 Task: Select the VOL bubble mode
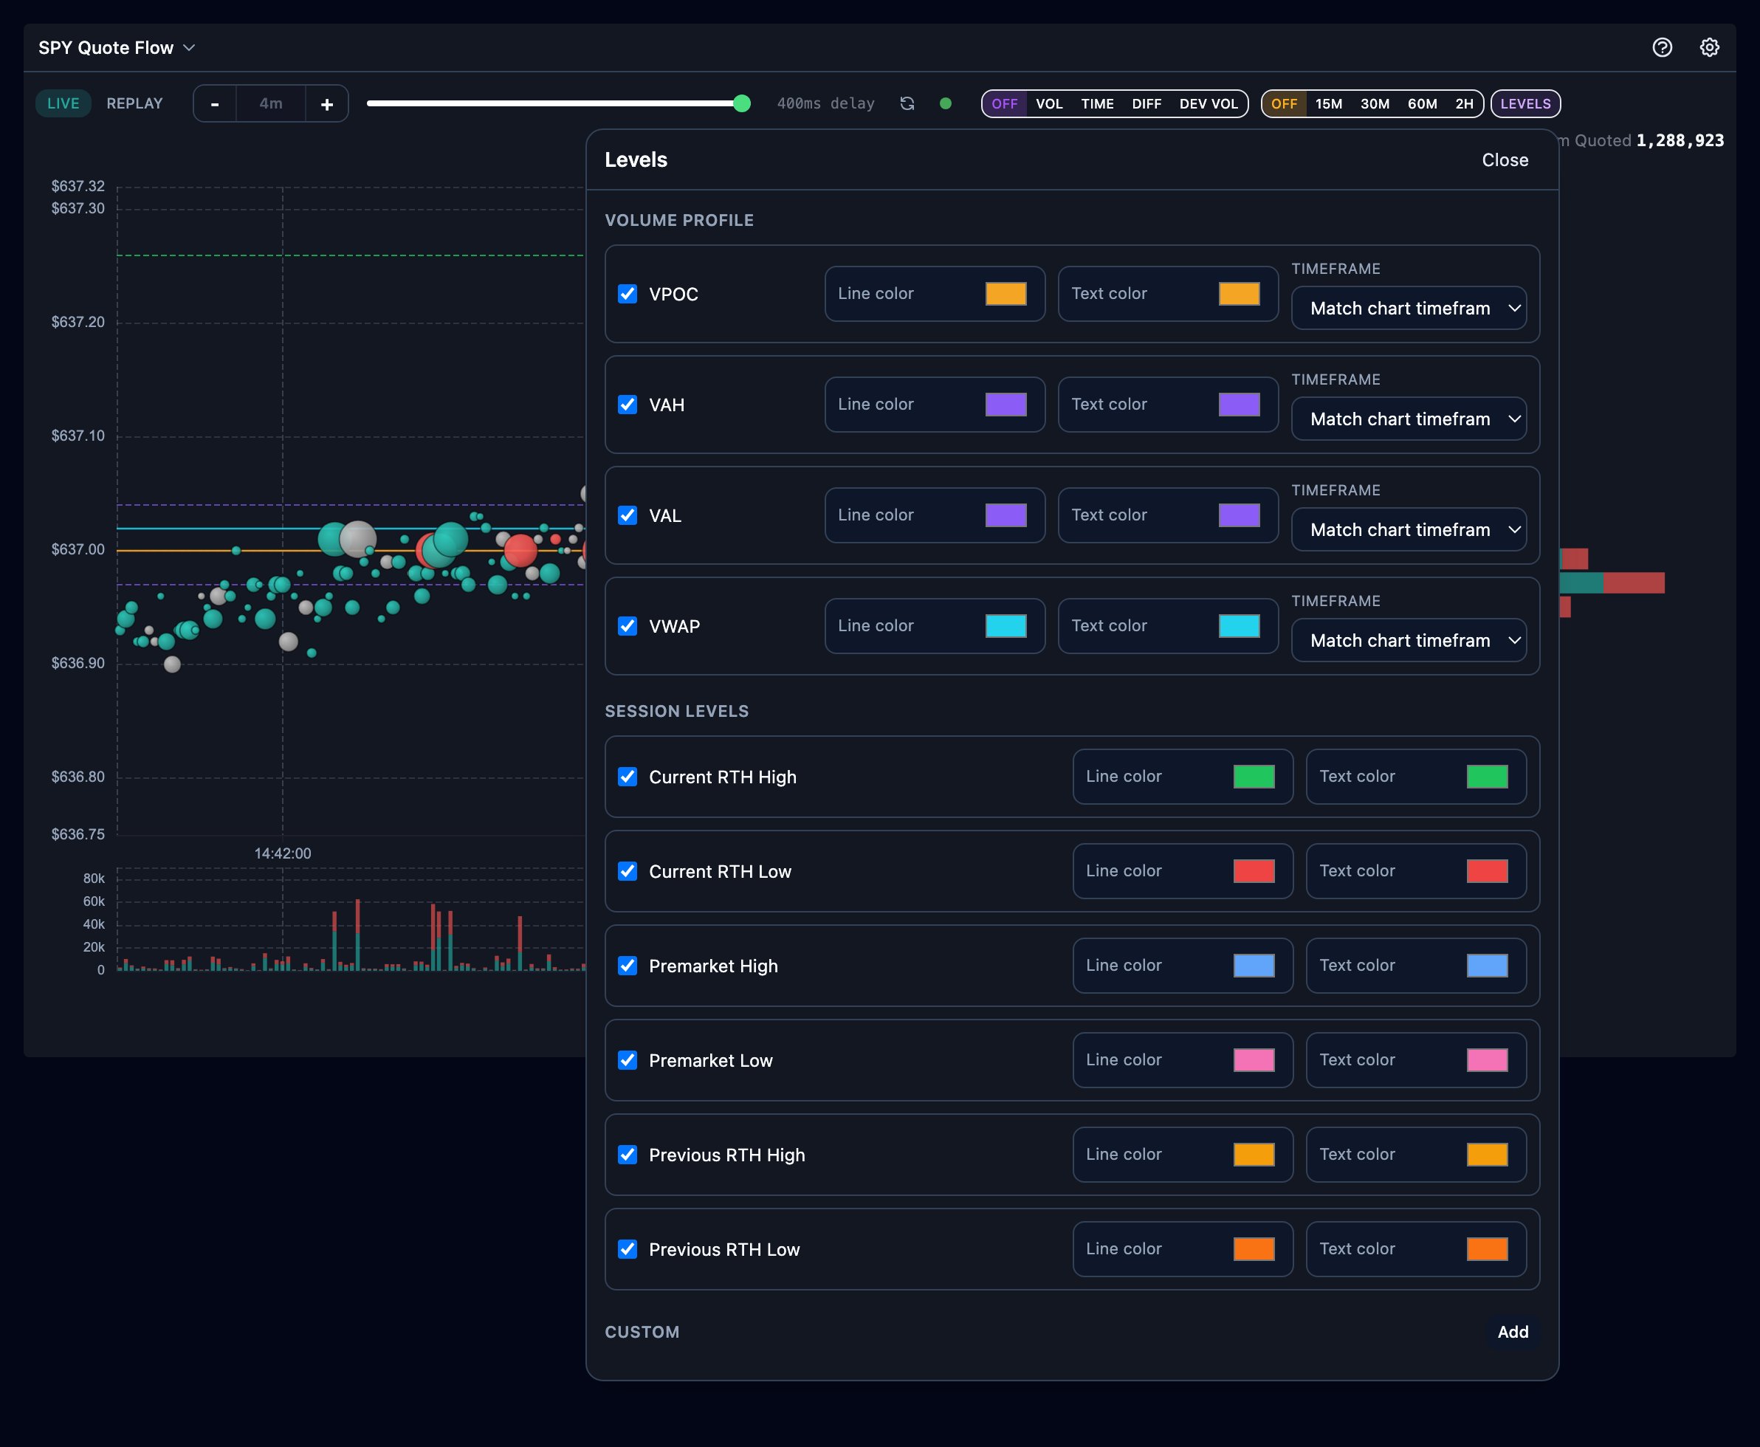1049,103
